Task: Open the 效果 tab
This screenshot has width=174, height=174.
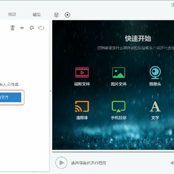Action: point(12,14)
